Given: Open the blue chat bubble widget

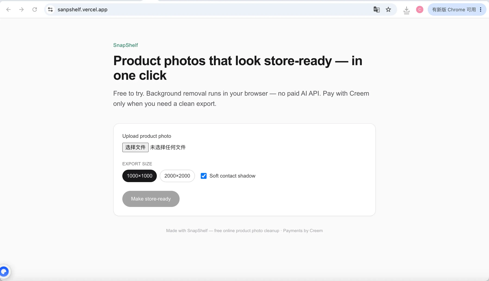Looking at the screenshot, I should pyautogui.click(x=4, y=271).
